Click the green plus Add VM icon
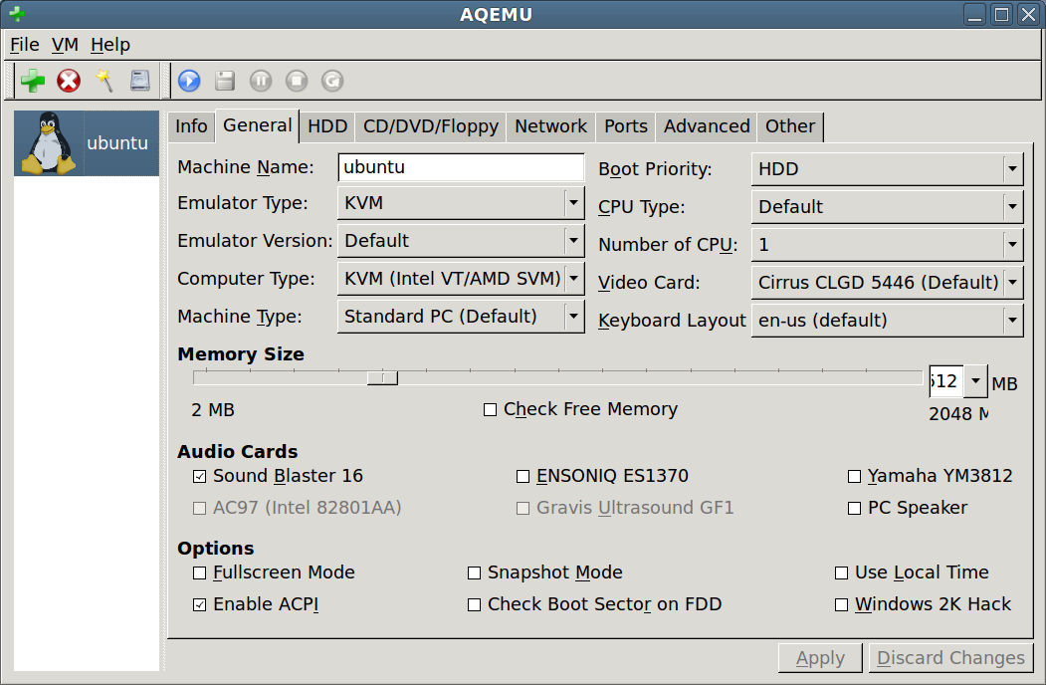This screenshot has width=1046, height=685. tap(33, 81)
